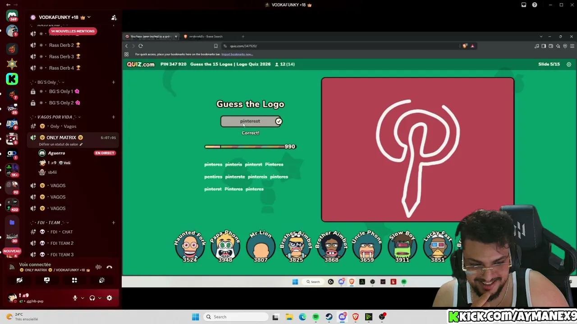Jump to the 14 nouvelles mentions
577x324 pixels.
coord(73,31)
